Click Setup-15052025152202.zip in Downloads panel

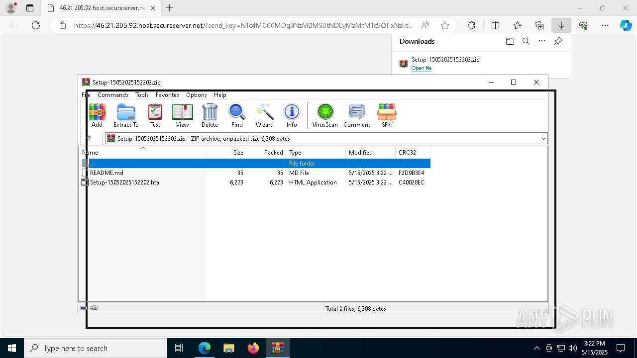(445, 60)
